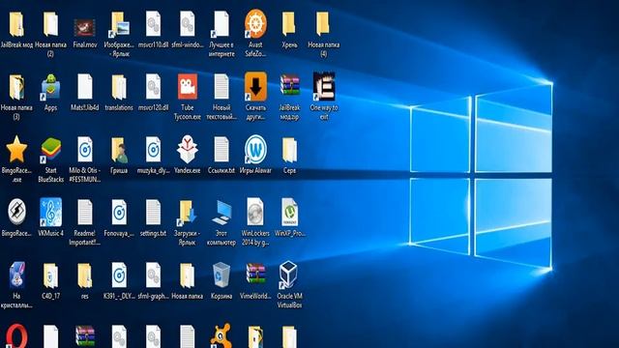Select the K391_-_DLY... audio file

(119, 275)
